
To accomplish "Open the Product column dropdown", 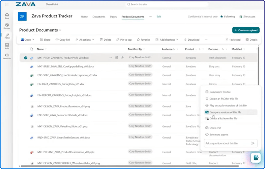I will 203,49.
